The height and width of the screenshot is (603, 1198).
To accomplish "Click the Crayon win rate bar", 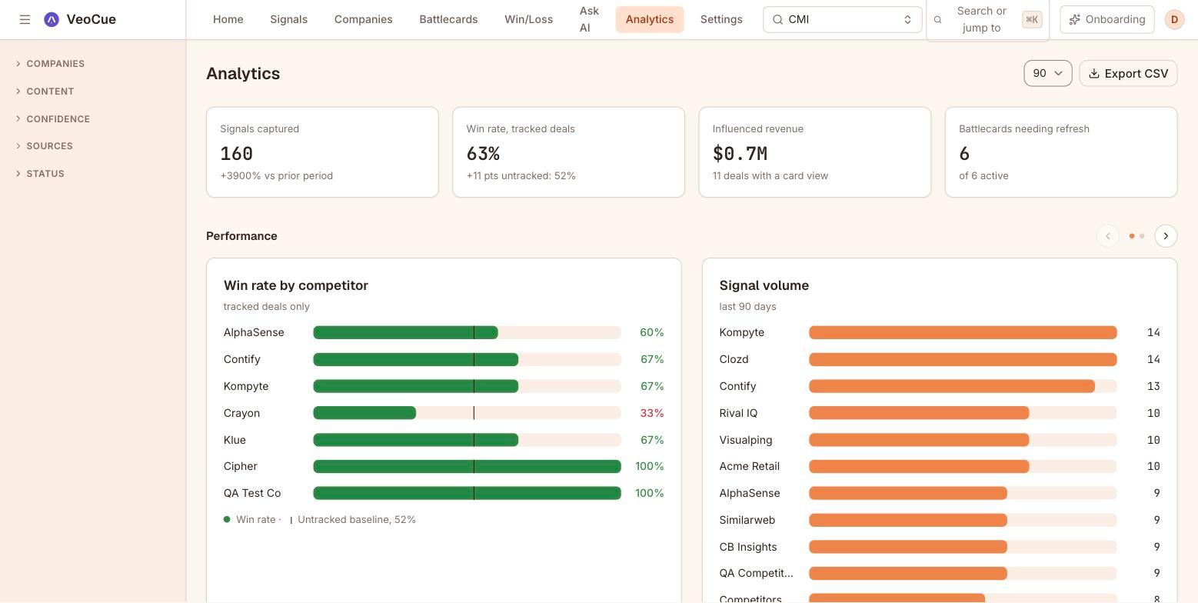I will pos(364,413).
